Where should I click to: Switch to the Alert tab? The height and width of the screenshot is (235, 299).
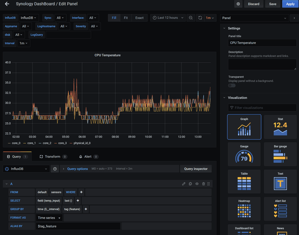coord(88,157)
